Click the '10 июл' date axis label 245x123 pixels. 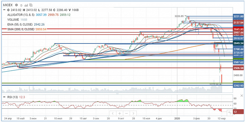(58, 119)
